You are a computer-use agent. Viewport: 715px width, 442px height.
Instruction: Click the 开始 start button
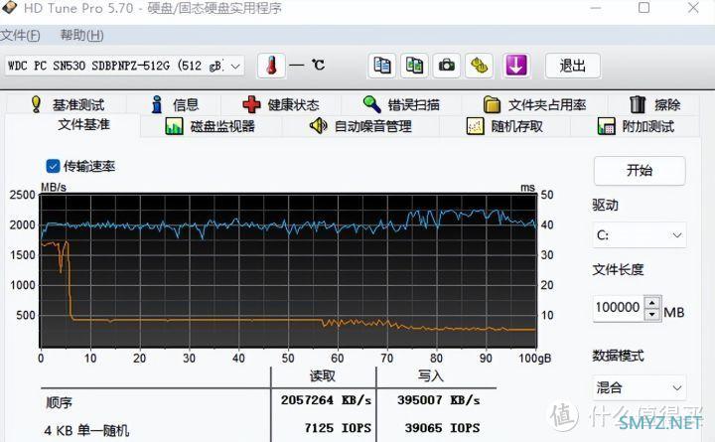coord(640,171)
